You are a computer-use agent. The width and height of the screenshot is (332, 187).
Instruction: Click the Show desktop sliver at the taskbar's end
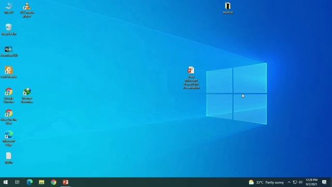point(331,182)
